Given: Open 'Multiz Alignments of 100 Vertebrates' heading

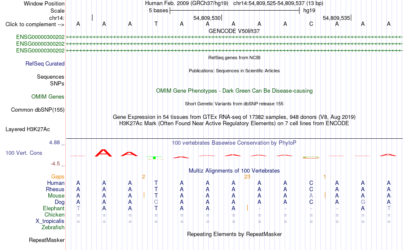Looking at the screenshot, I should [234, 171].
